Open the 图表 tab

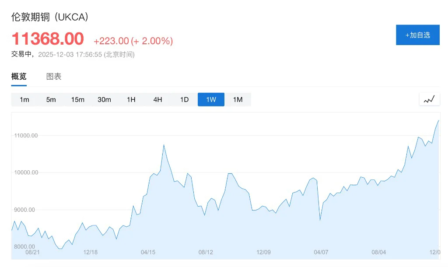54,77
